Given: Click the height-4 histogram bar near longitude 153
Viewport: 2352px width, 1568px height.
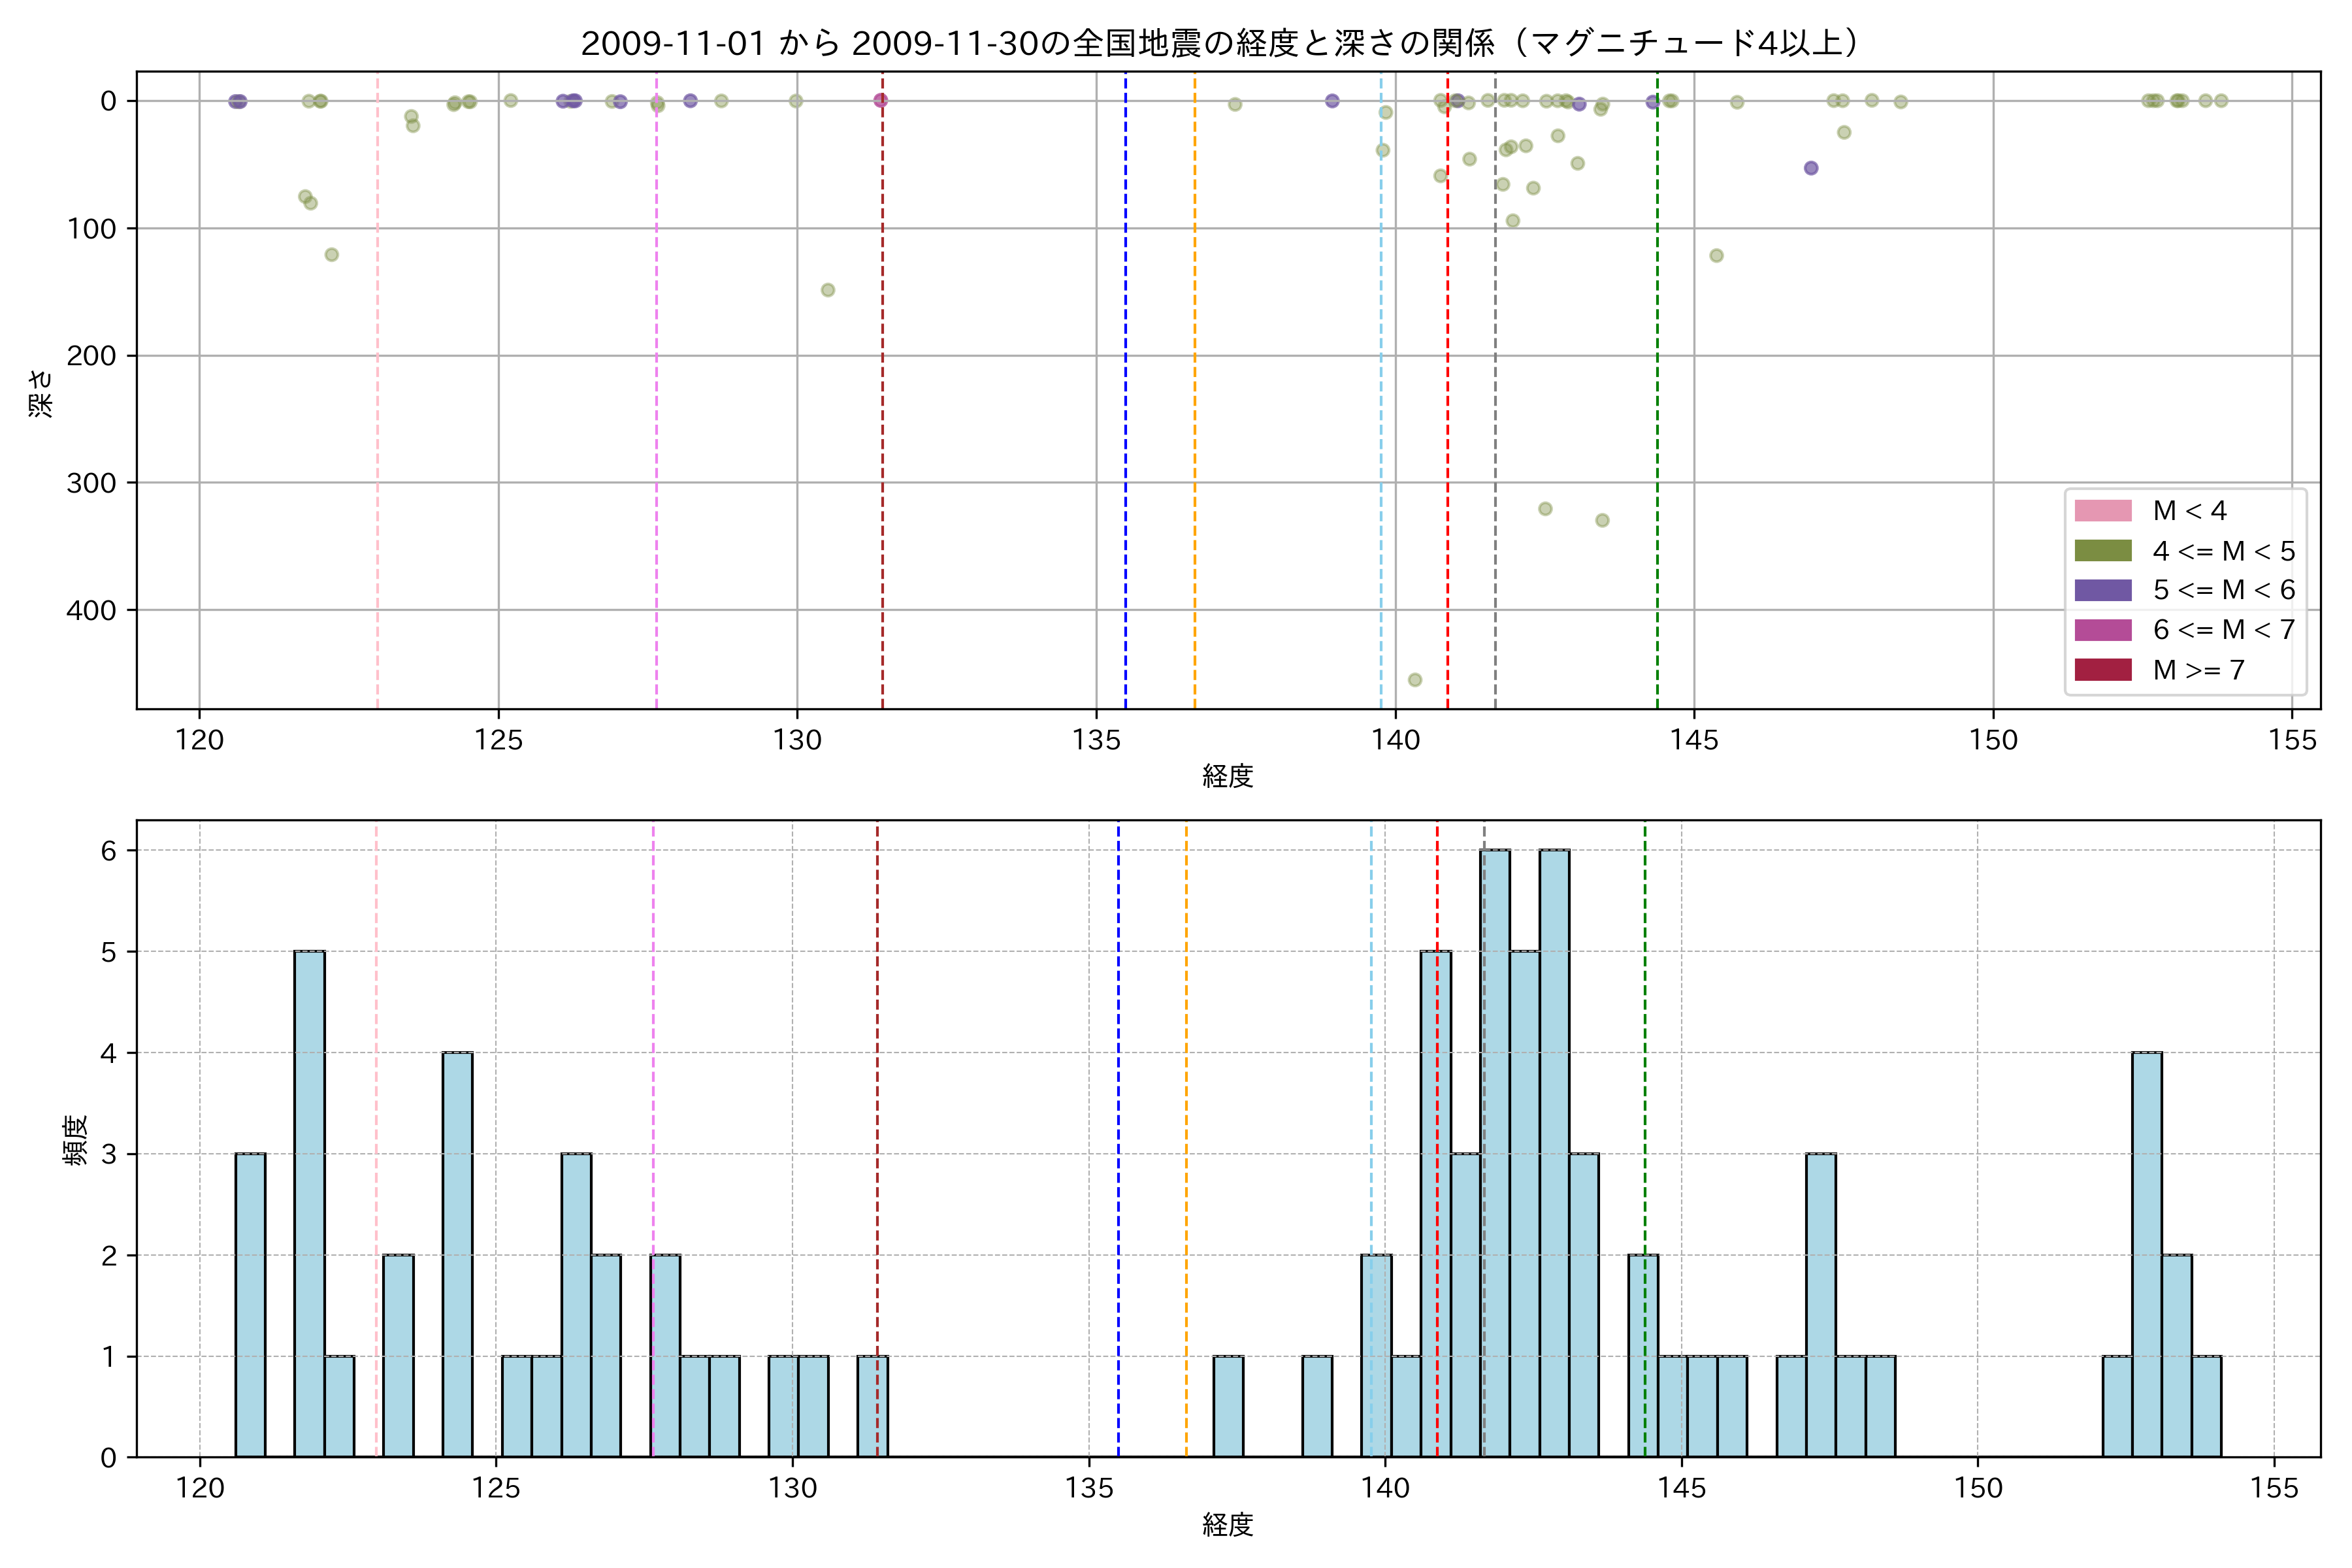Looking at the screenshot, I should (2147, 1254).
